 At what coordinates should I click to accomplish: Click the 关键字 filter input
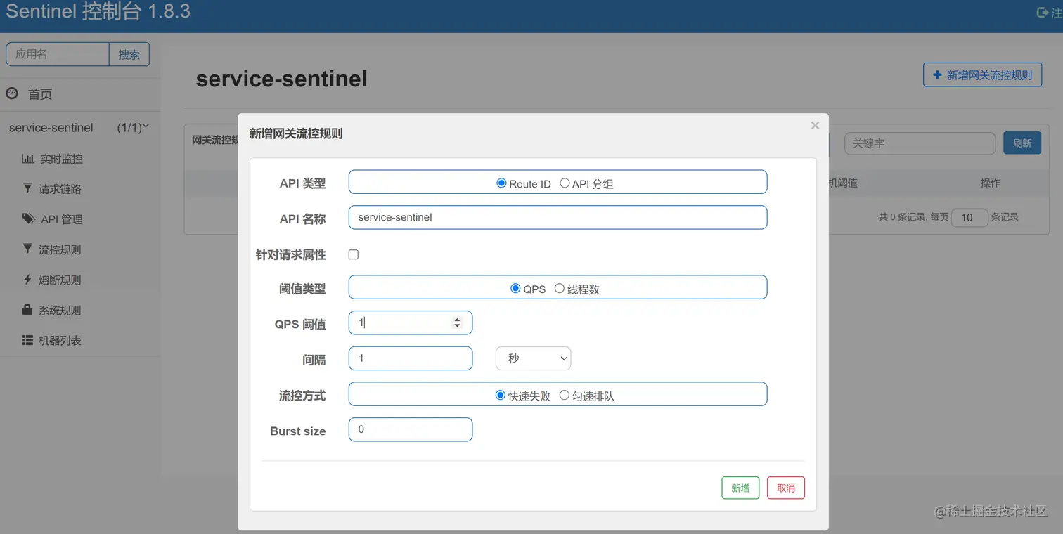(x=920, y=143)
